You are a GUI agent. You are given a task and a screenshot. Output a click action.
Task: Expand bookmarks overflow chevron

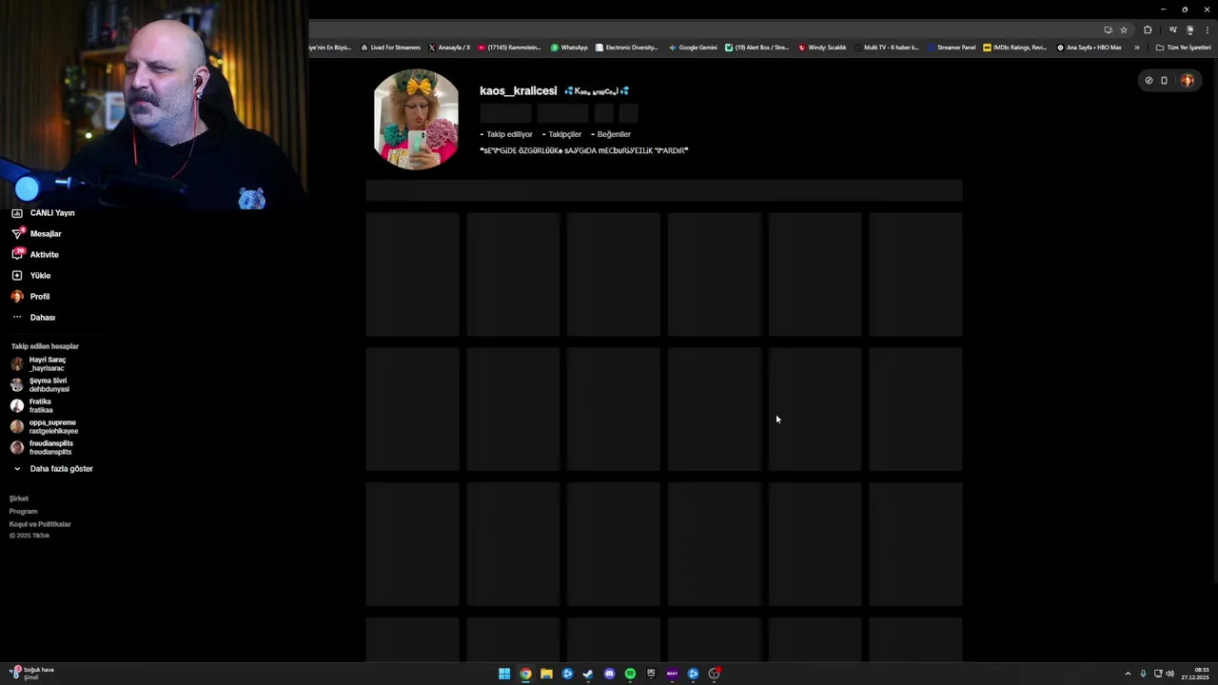tap(1136, 48)
